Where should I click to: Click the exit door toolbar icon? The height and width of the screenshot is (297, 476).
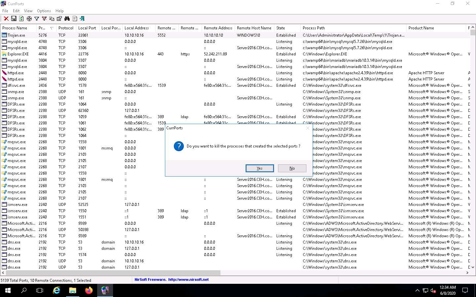(82, 19)
